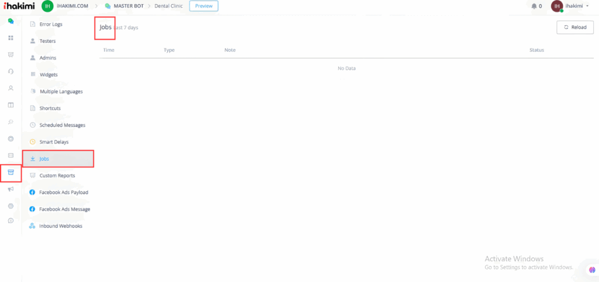Open the ihakimi user account dropdown
Viewport: 599px width, 282px height.
[x=570, y=6]
